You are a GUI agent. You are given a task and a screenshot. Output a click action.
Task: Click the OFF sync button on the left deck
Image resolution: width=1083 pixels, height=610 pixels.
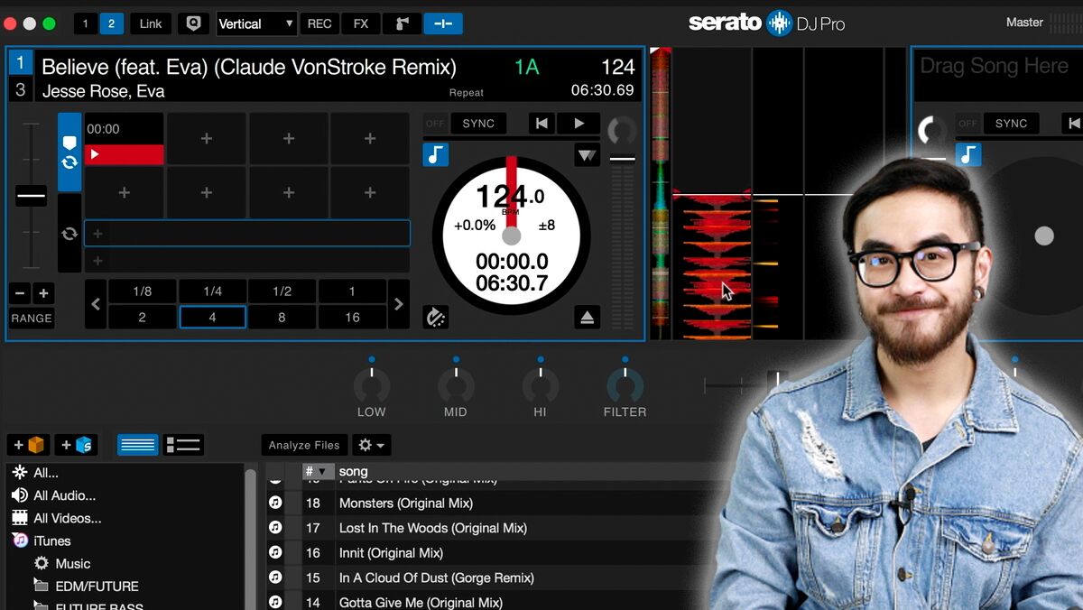click(436, 124)
